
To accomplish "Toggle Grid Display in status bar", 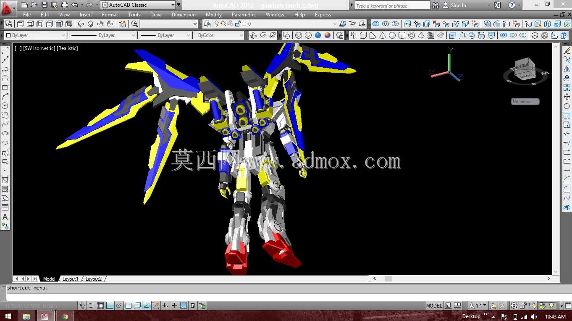I will click(100, 305).
